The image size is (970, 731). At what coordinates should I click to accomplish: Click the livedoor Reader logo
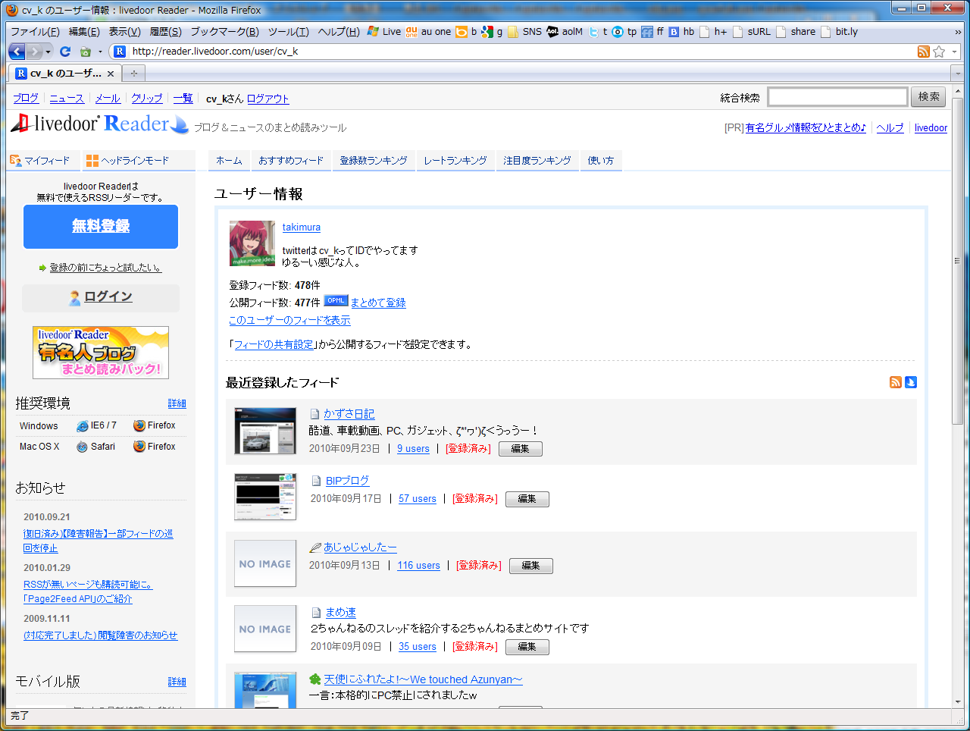(99, 124)
